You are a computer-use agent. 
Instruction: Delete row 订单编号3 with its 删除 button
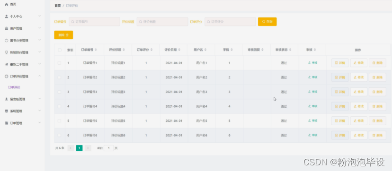coord(377,92)
